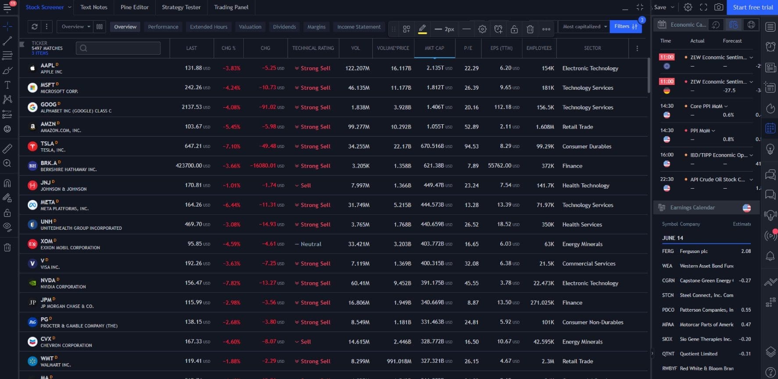The image size is (778, 379).
Task: Open the Fibonacci and Gann tools
Action: coord(7,56)
